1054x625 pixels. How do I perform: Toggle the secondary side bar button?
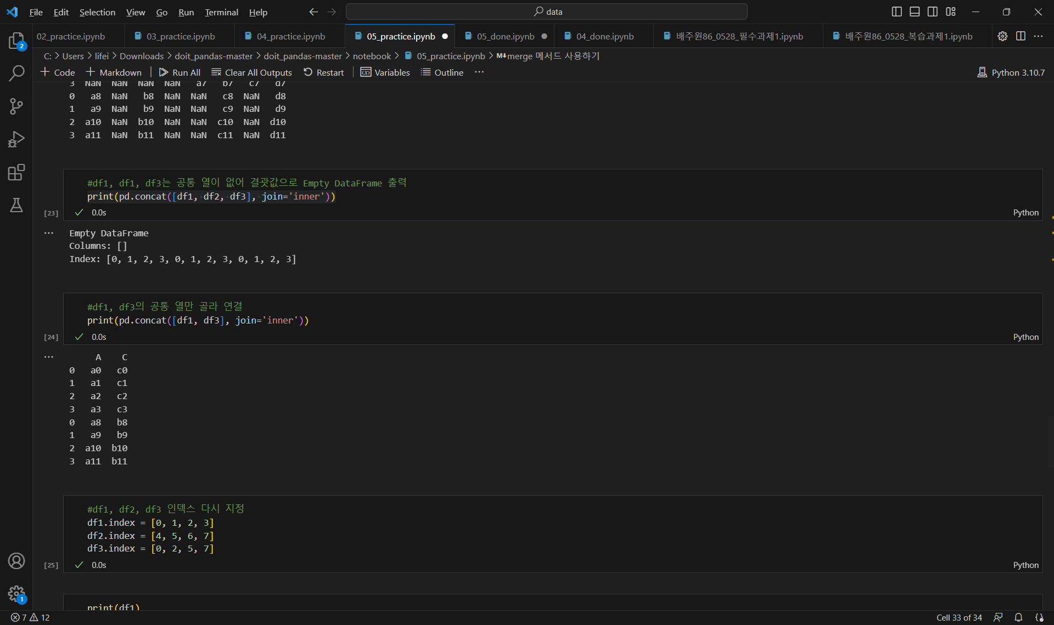[x=933, y=12]
